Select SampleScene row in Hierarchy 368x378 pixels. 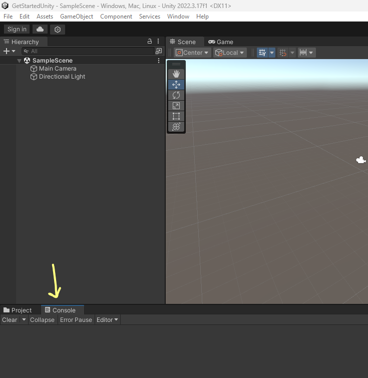click(82, 61)
